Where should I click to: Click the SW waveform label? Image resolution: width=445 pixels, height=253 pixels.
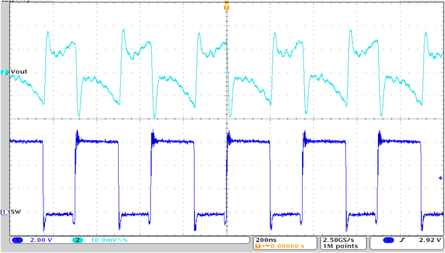tap(16, 212)
